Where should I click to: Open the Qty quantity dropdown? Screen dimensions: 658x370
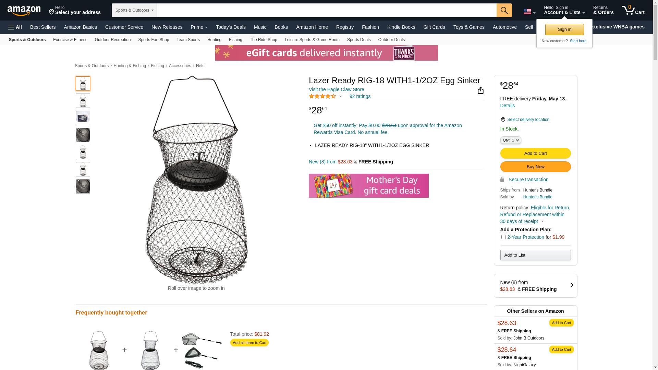[x=510, y=140]
